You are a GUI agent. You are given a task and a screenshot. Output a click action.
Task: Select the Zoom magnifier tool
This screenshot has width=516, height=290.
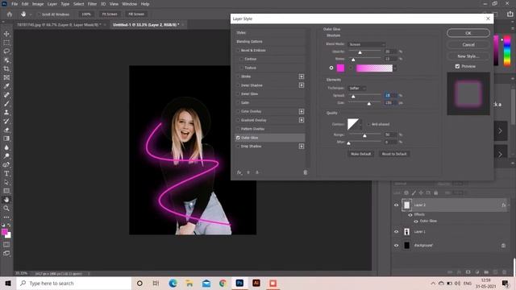tap(6, 208)
